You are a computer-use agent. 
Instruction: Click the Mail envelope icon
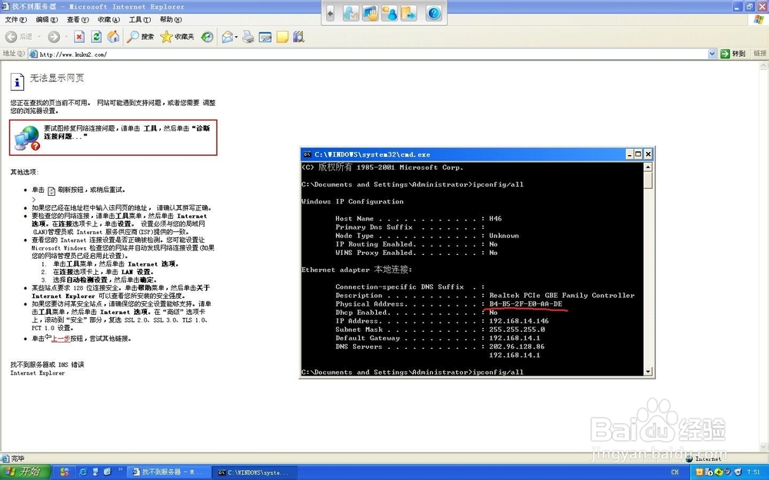click(227, 37)
